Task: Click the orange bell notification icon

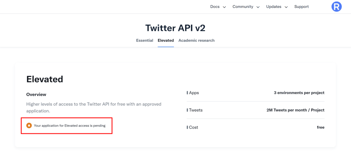Action: pyautogui.click(x=29, y=125)
